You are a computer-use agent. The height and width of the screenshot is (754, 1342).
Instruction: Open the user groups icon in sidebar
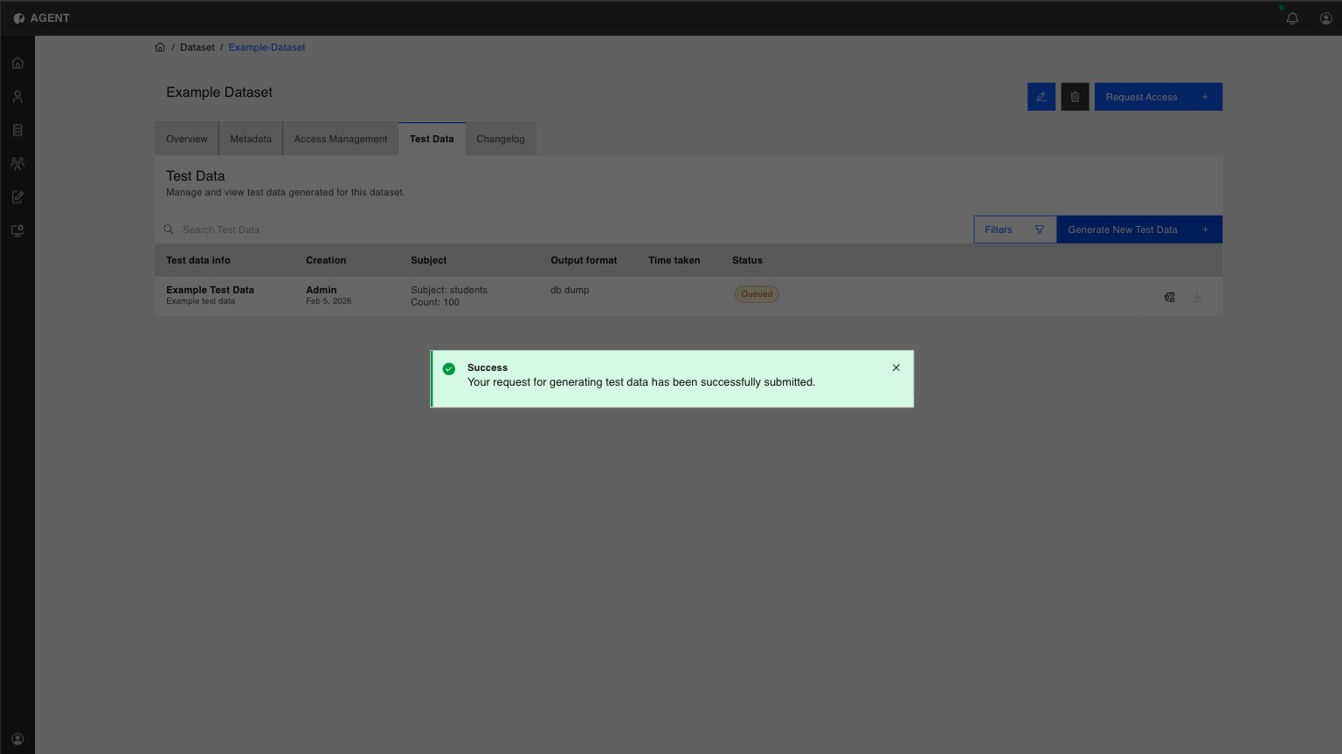[17, 163]
